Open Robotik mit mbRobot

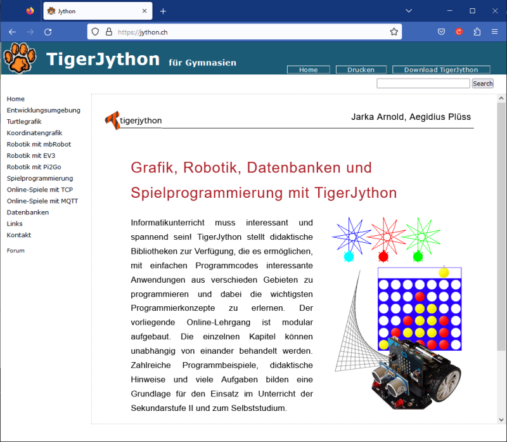[39, 145]
